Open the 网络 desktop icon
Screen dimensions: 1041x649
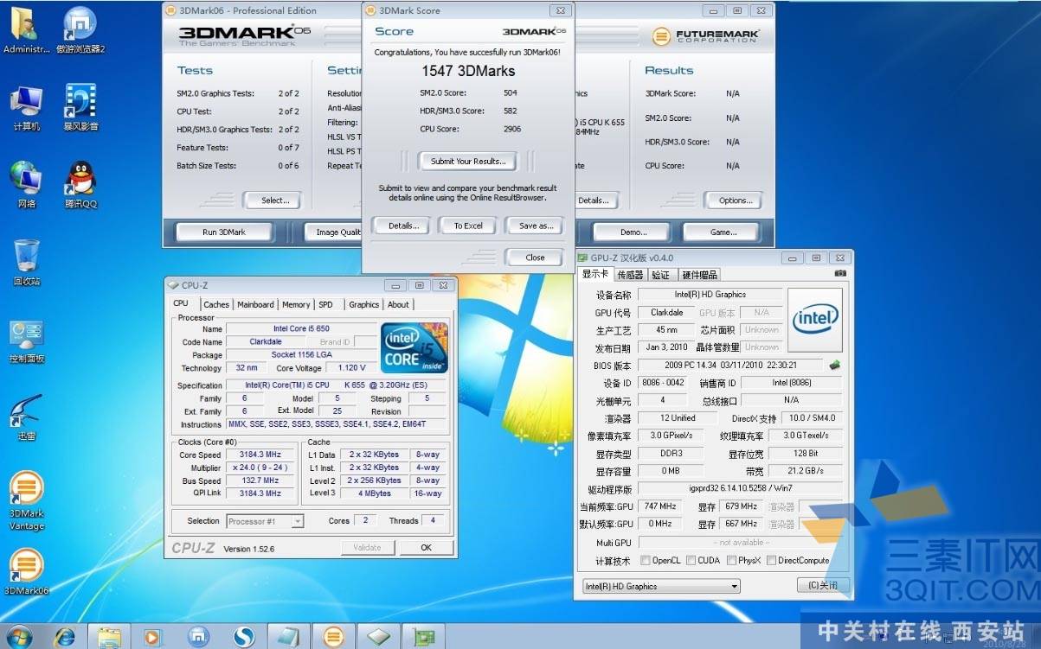27,185
